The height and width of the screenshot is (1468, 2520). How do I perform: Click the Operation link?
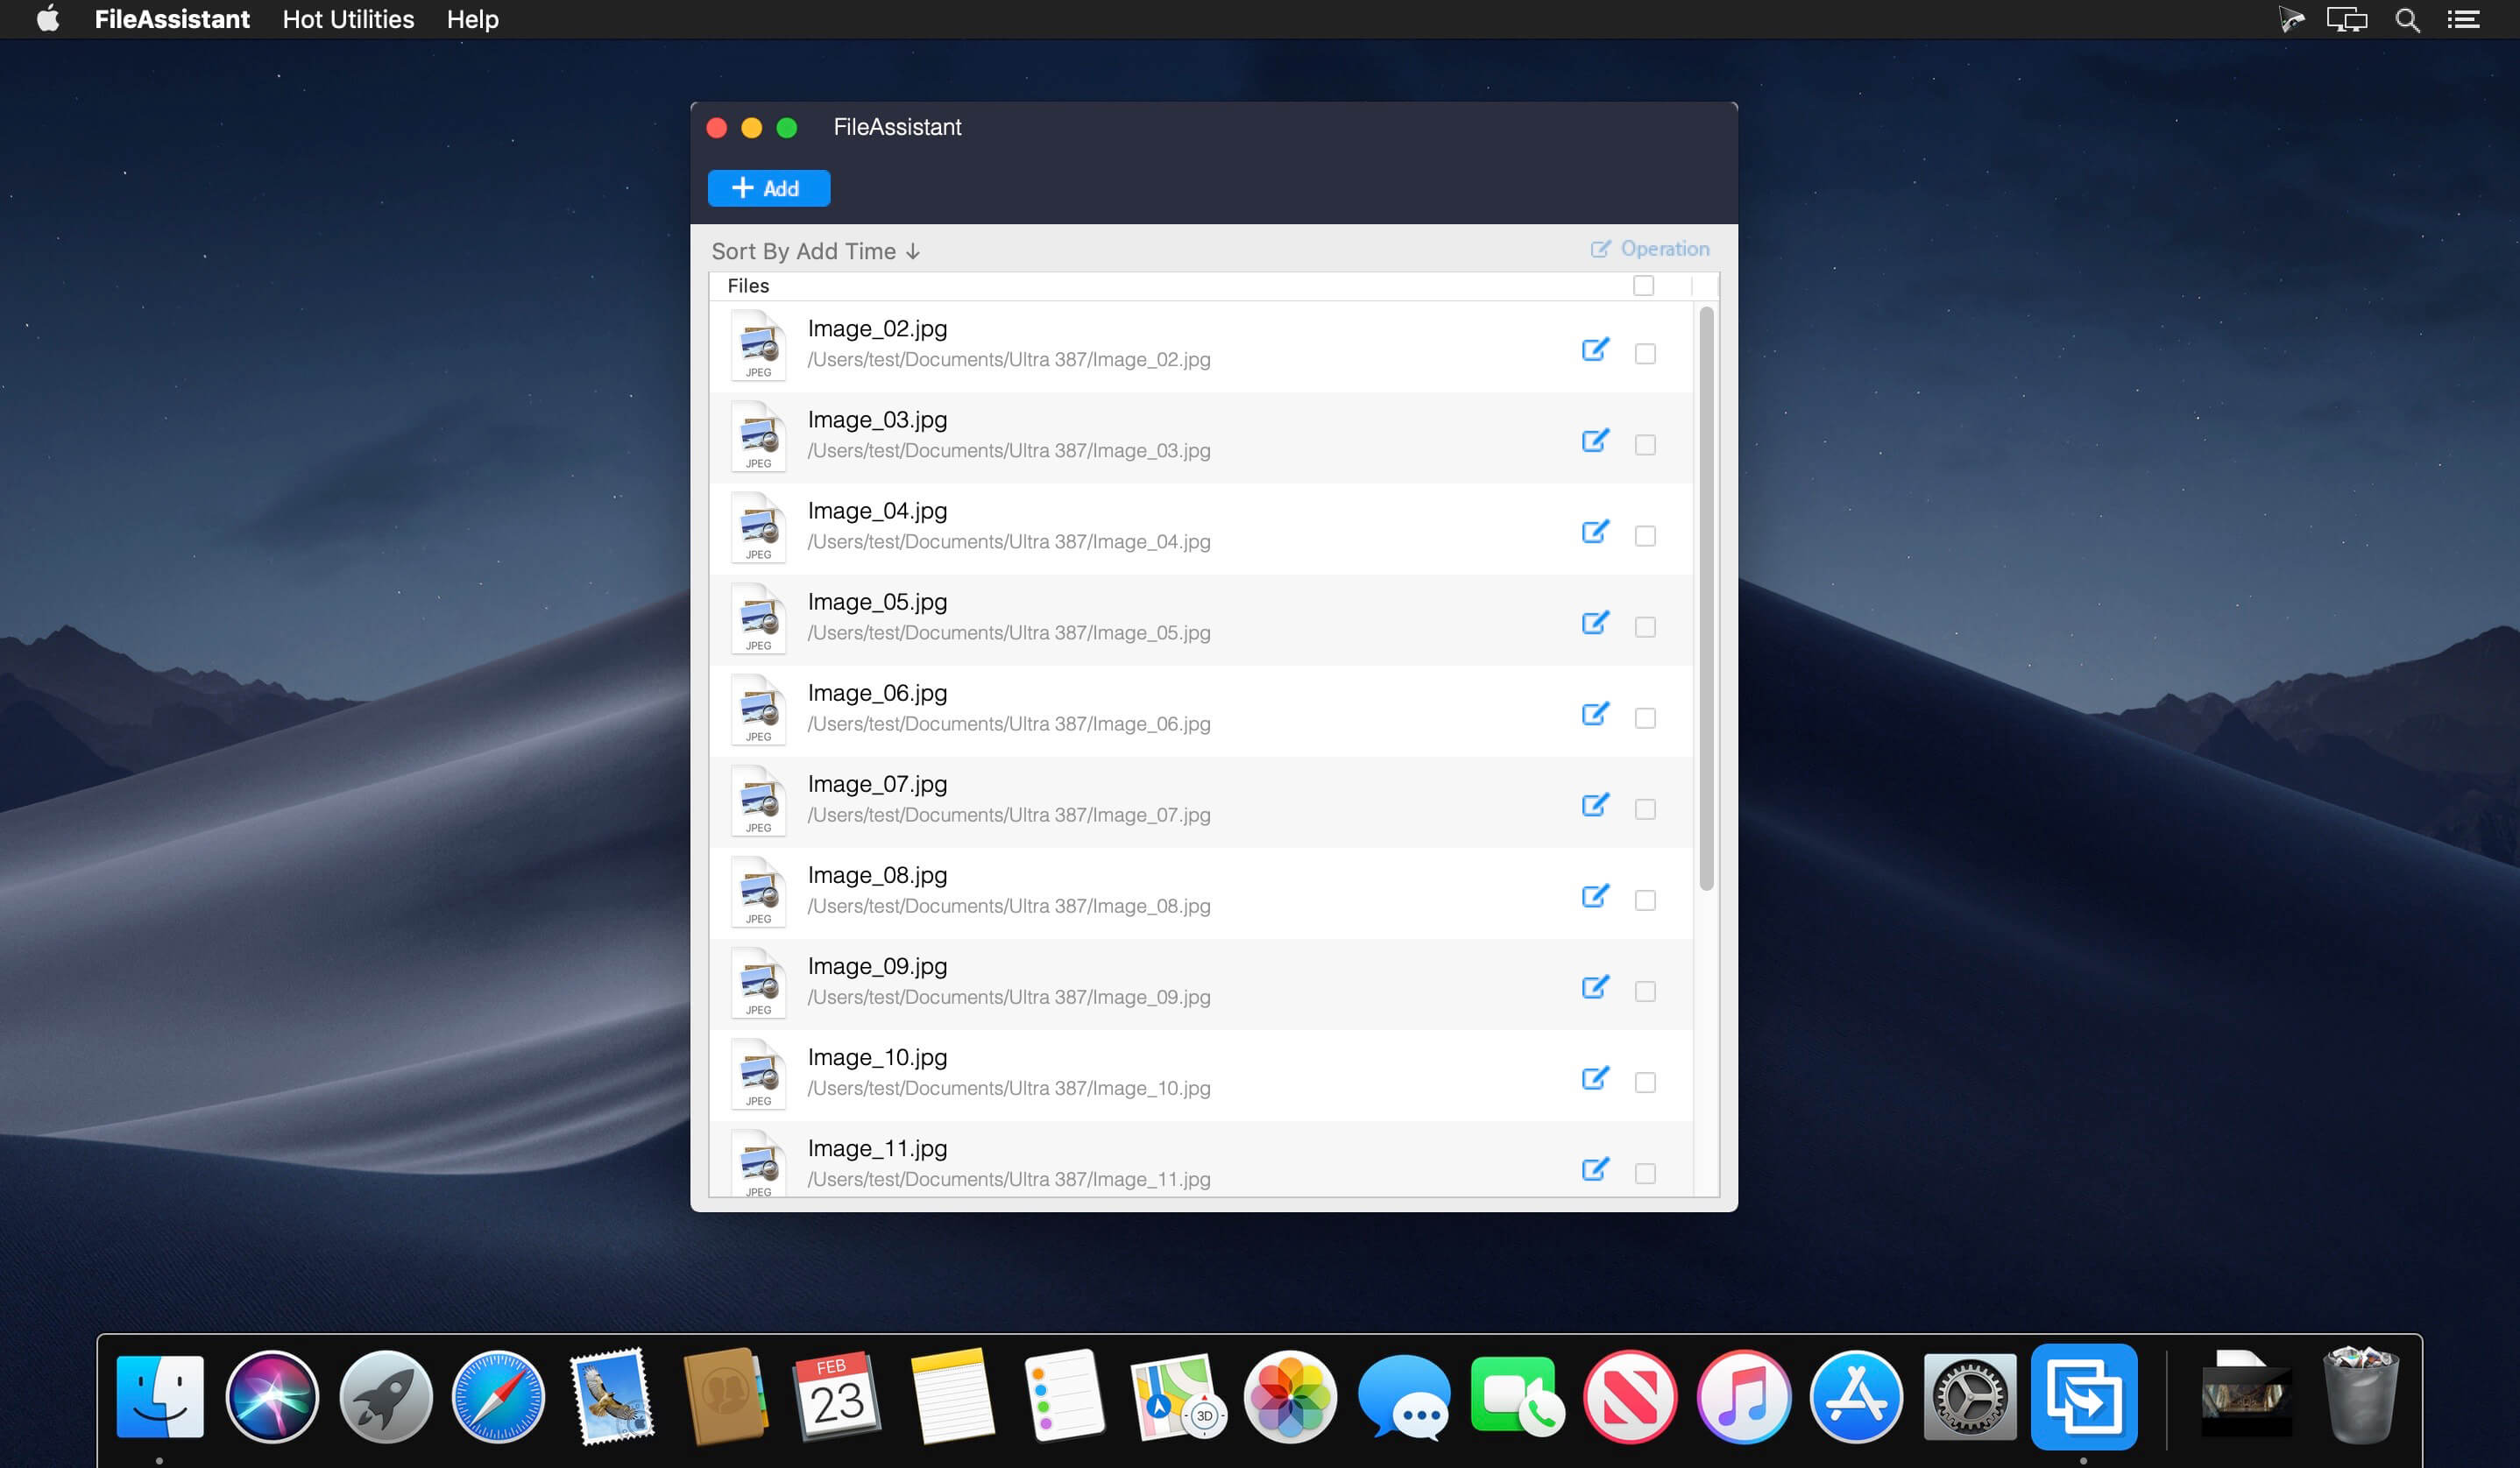click(x=1649, y=249)
